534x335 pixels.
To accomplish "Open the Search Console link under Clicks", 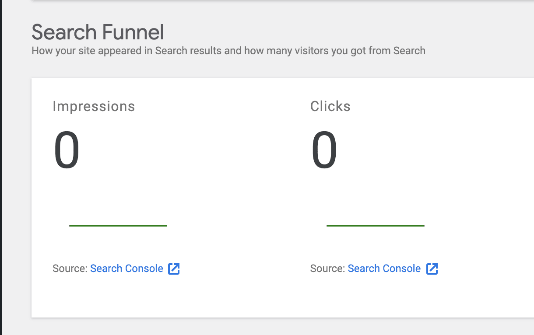I will [384, 269].
